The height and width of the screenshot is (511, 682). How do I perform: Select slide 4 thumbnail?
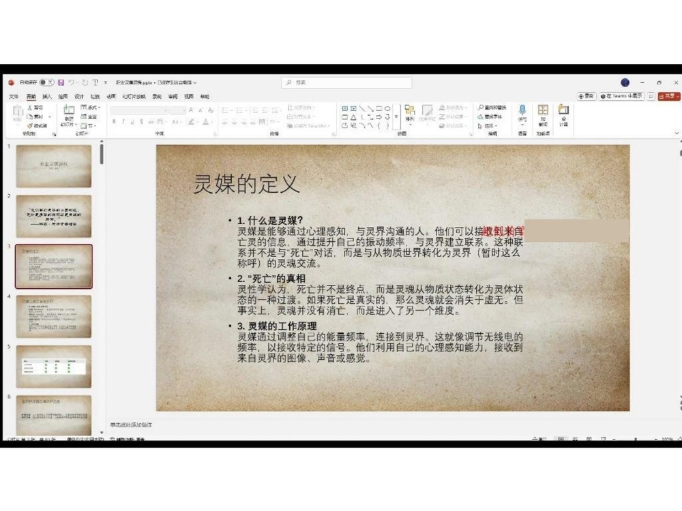pos(53,316)
